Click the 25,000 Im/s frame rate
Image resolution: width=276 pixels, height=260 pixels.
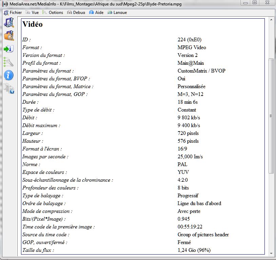190,157
